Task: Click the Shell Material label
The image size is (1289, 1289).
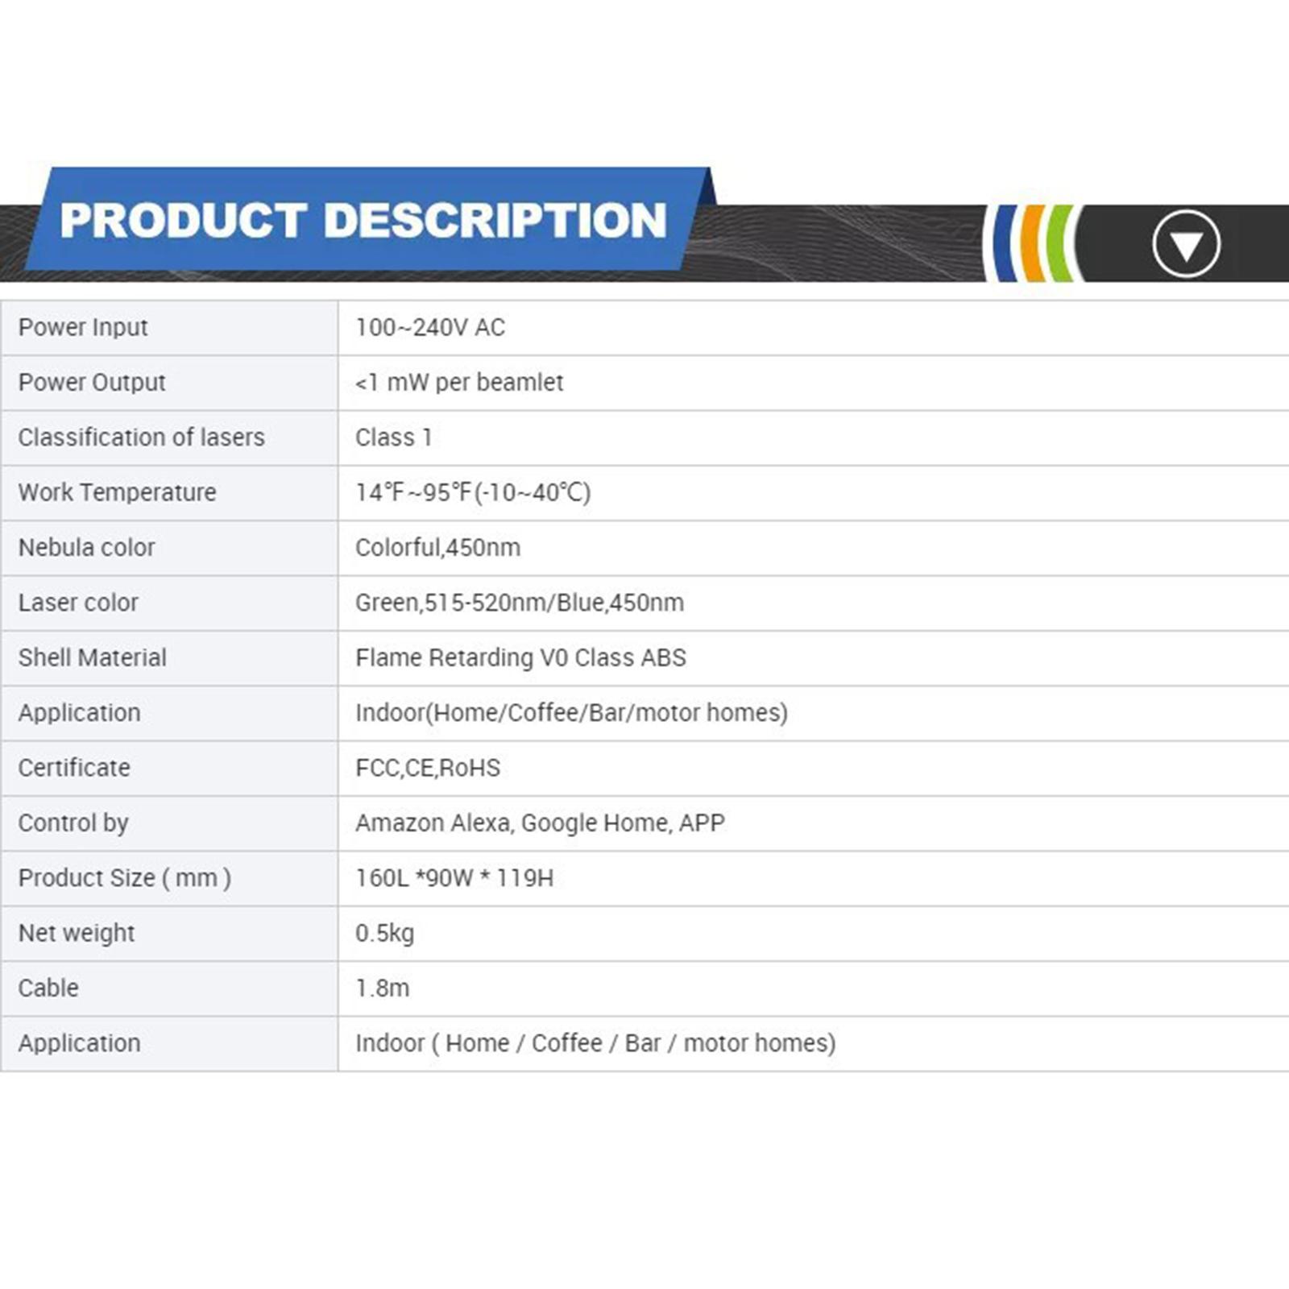Action: pos(93,657)
